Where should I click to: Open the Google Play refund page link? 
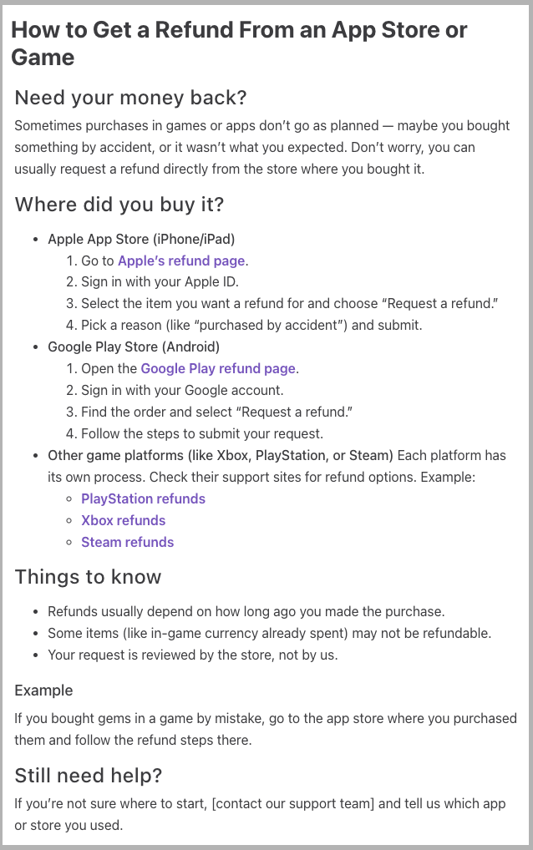click(x=218, y=368)
